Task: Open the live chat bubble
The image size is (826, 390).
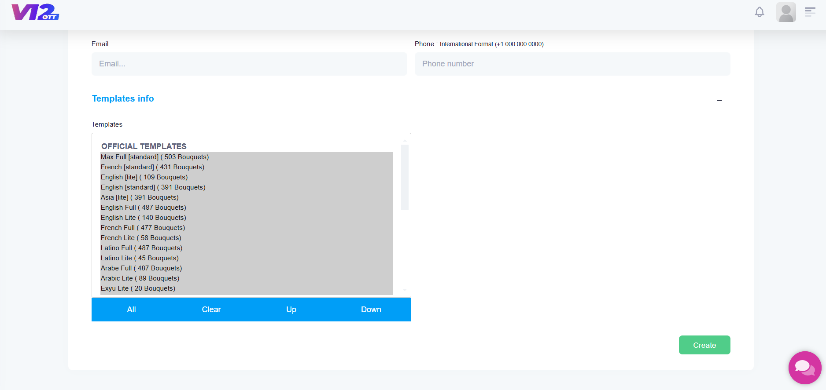Action: pos(804,368)
